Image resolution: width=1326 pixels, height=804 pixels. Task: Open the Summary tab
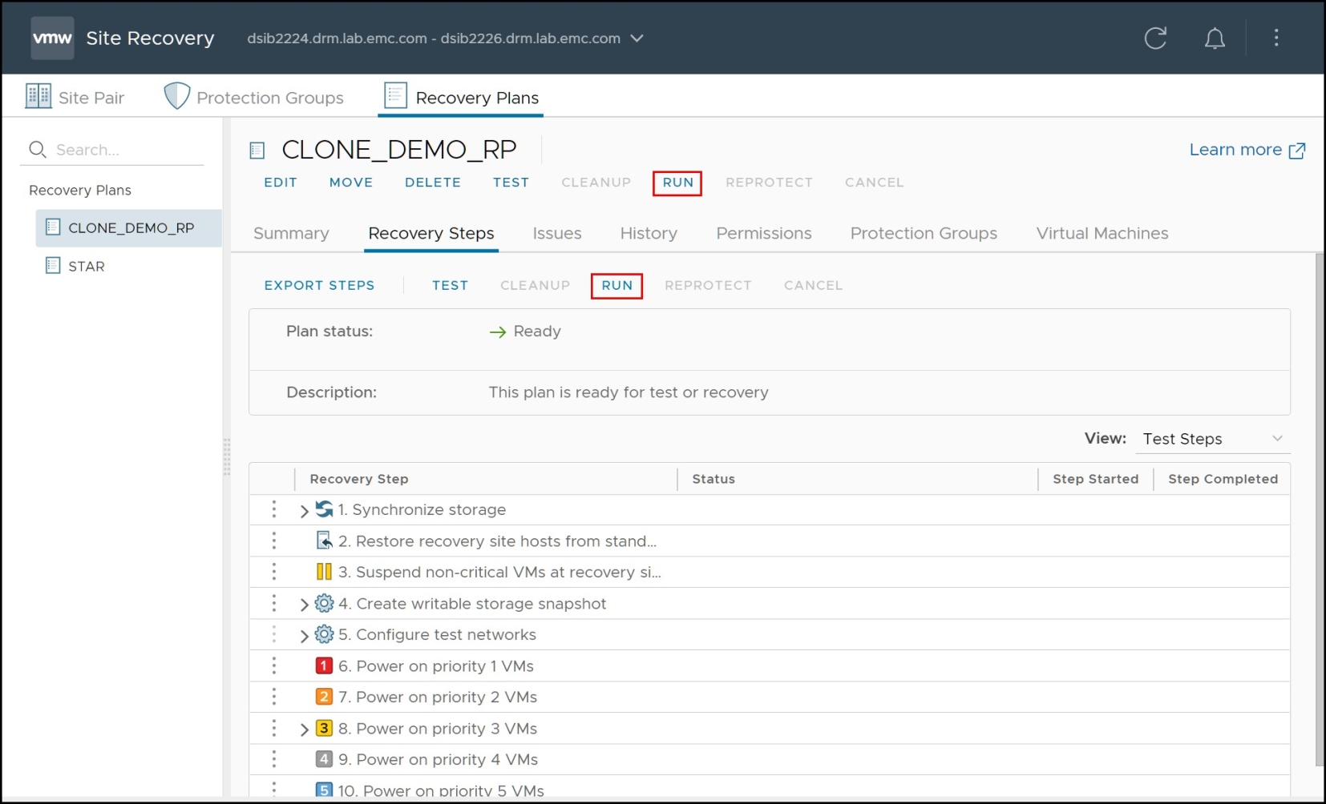(x=291, y=233)
